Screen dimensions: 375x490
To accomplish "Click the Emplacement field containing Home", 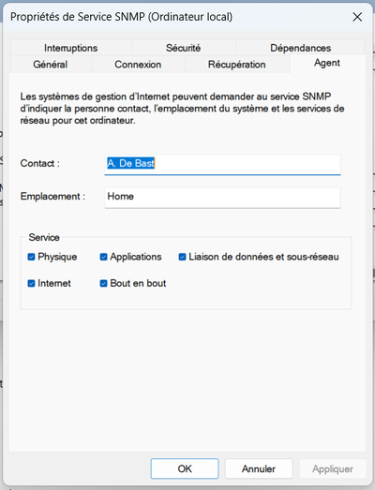I will (x=222, y=197).
